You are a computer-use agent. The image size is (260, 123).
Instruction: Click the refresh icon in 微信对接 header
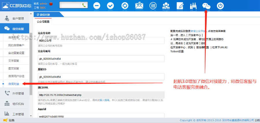38,15
